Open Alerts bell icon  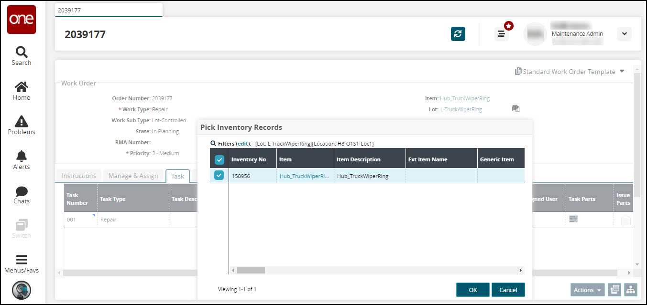click(x=21, y=160)
